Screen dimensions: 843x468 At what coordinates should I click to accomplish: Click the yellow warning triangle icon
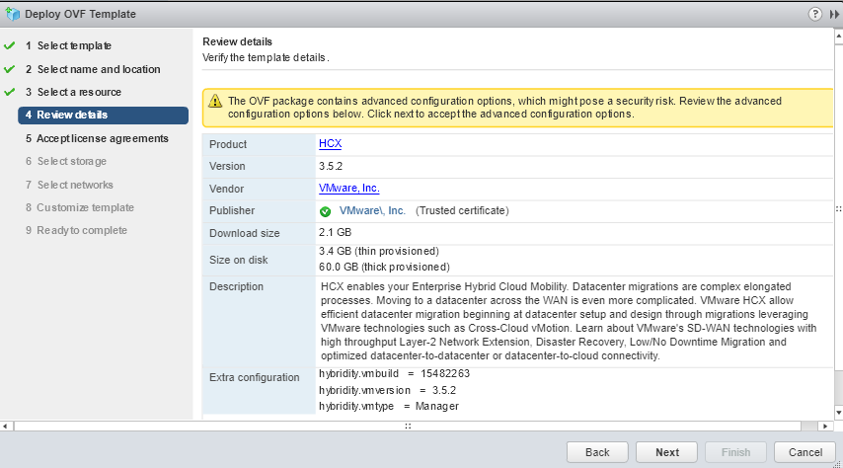click(x=215, y=101)
